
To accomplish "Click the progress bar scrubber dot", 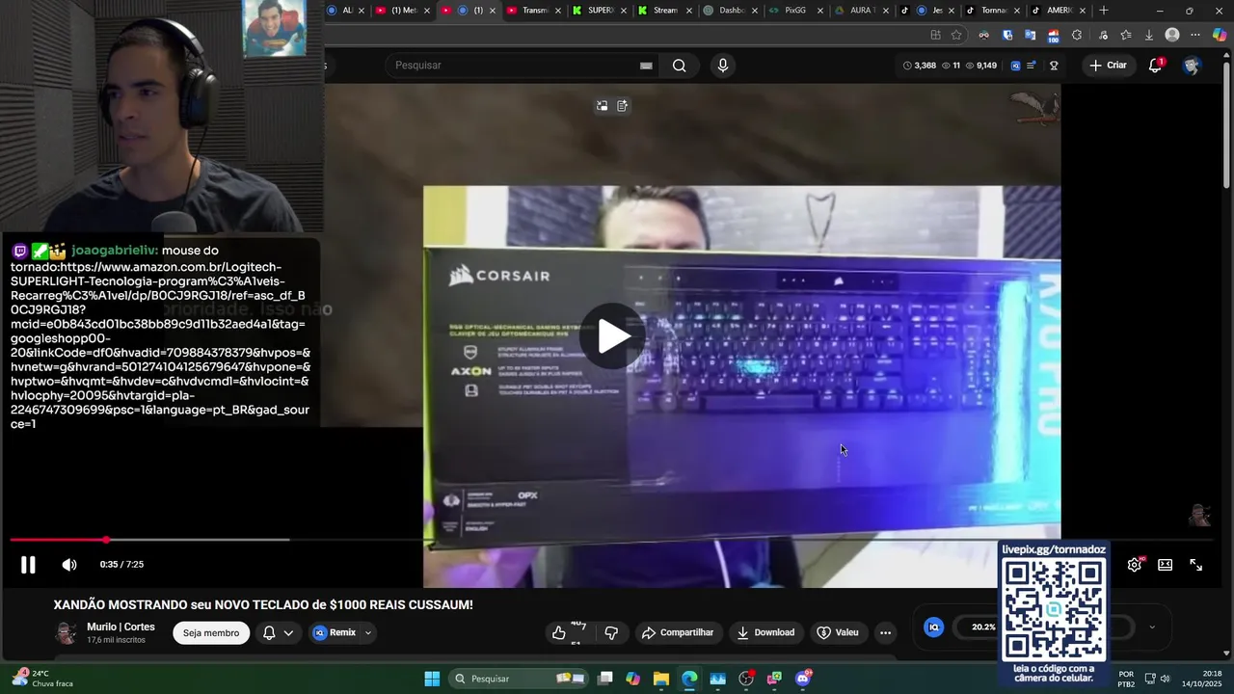I will (x=106, y=540).
